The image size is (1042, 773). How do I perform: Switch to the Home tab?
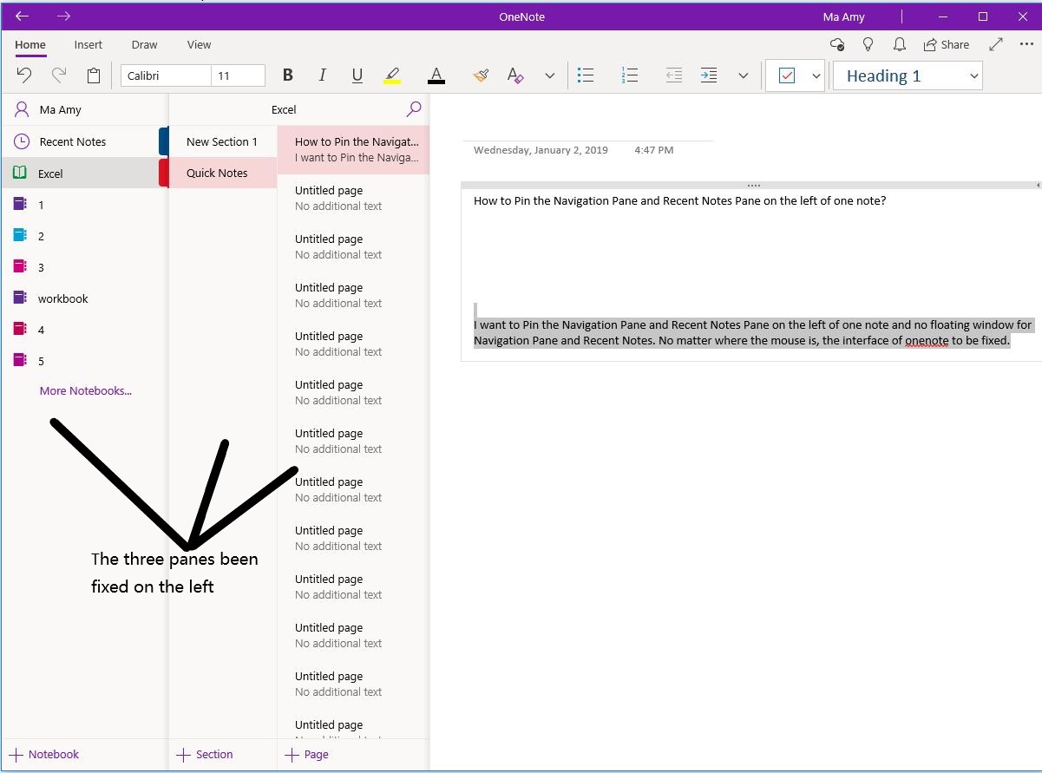pyautogui.click(x=30, y=44)
